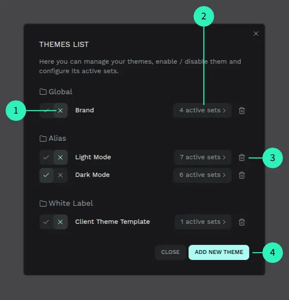Select the Client Theme Template name
Image resolution: width=289 pixels, height=300 pixels.
click(x=112, y=222)
